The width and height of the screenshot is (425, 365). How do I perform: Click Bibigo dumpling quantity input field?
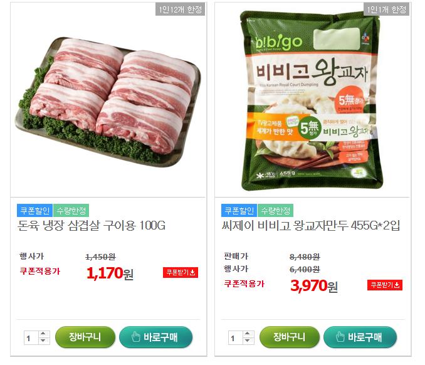(236, 338)
